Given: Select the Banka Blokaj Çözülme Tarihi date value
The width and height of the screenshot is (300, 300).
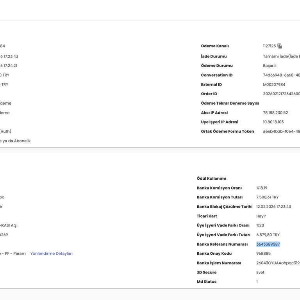Looking at the screenshot, I should click(273, 207).
